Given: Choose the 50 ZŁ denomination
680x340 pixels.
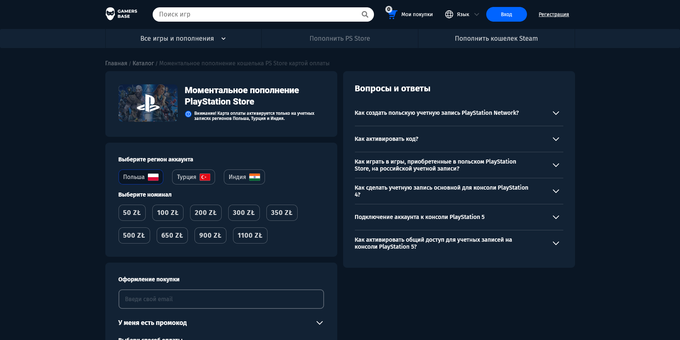Looking at the screenshot, I should pyautogui.click(x=132, y=213).
